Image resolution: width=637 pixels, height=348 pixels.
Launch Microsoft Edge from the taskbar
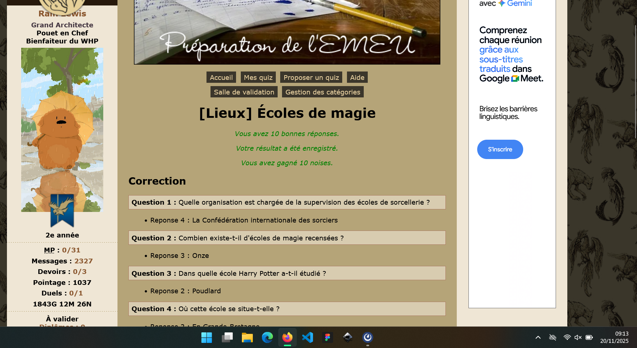[267, 337]
